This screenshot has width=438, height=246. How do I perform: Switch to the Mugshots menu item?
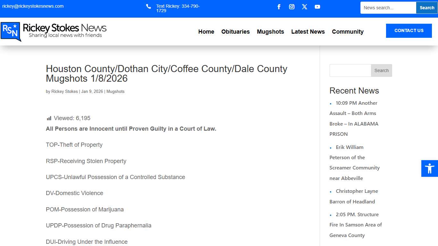pyautogui.click(x=270, y=32)
